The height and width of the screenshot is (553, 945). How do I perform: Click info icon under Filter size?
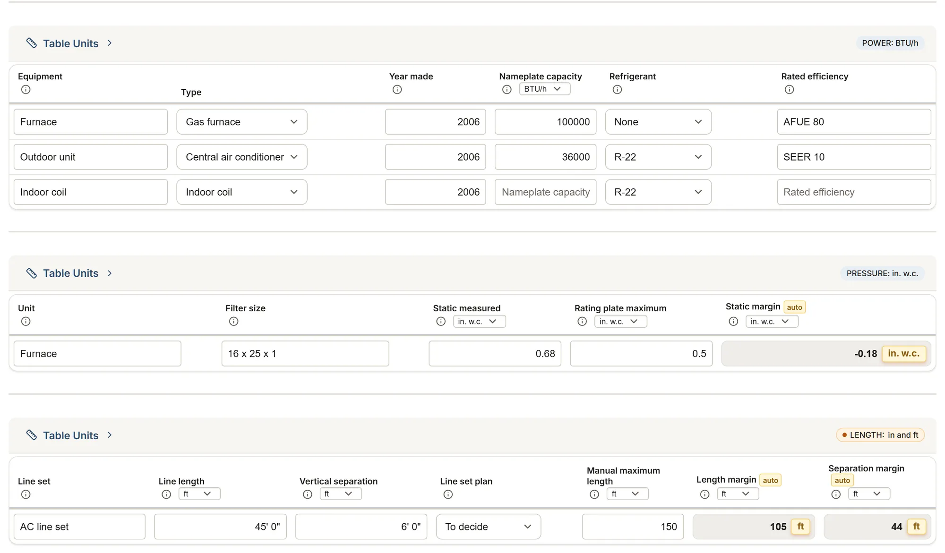coord(234,321)
